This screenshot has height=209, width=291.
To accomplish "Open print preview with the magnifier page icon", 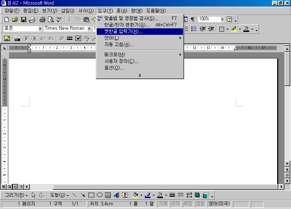I will [51, 20].
